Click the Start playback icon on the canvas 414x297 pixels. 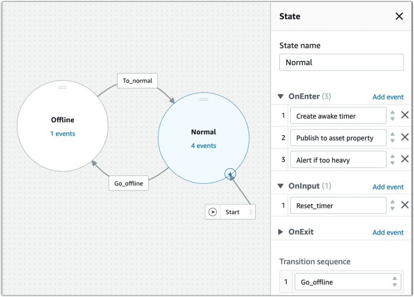213,211
